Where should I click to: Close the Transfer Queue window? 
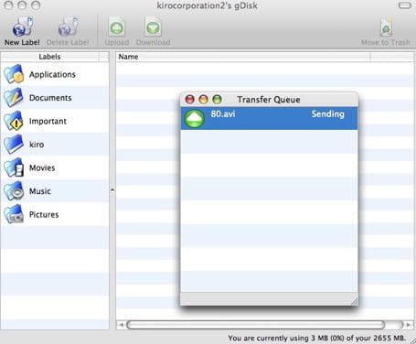(190, 100)
